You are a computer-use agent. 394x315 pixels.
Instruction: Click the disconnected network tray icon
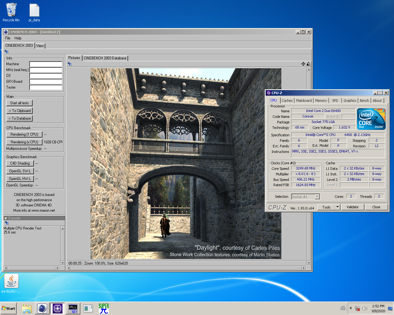[357, 308]
